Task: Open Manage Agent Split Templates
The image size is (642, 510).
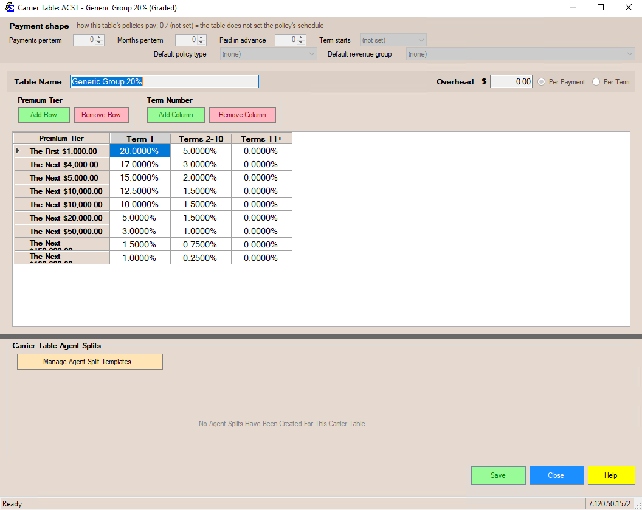Action: (x=89, y=362)
